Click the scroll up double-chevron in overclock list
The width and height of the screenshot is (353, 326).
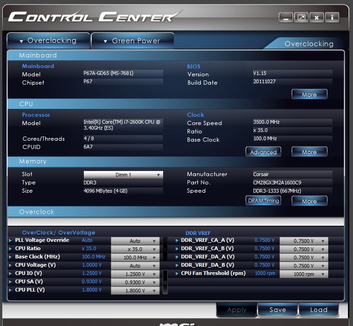pyautogui.click(x=165, y=249)
